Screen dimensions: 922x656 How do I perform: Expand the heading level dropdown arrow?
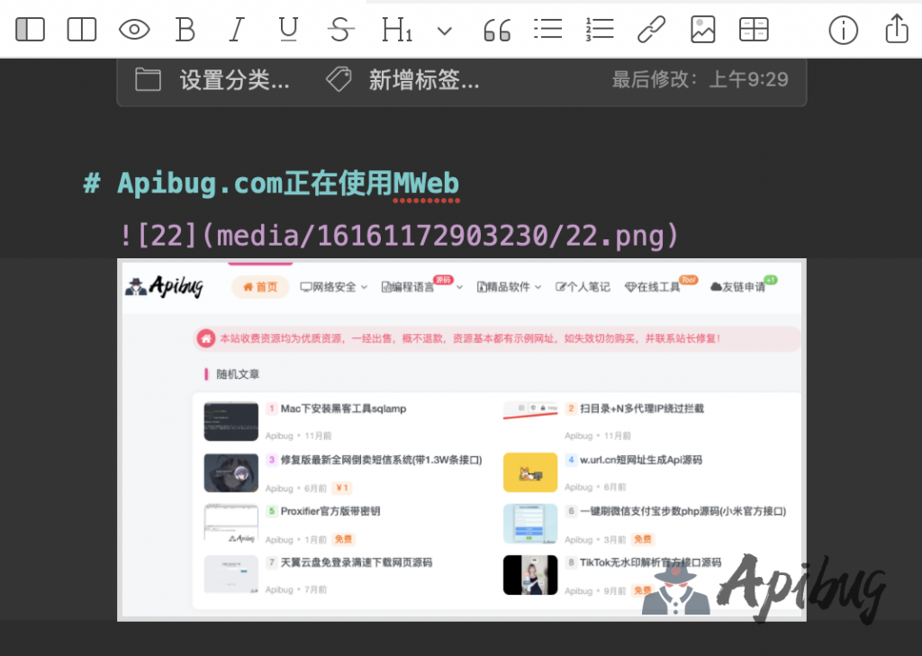click(x=444, y=31)
